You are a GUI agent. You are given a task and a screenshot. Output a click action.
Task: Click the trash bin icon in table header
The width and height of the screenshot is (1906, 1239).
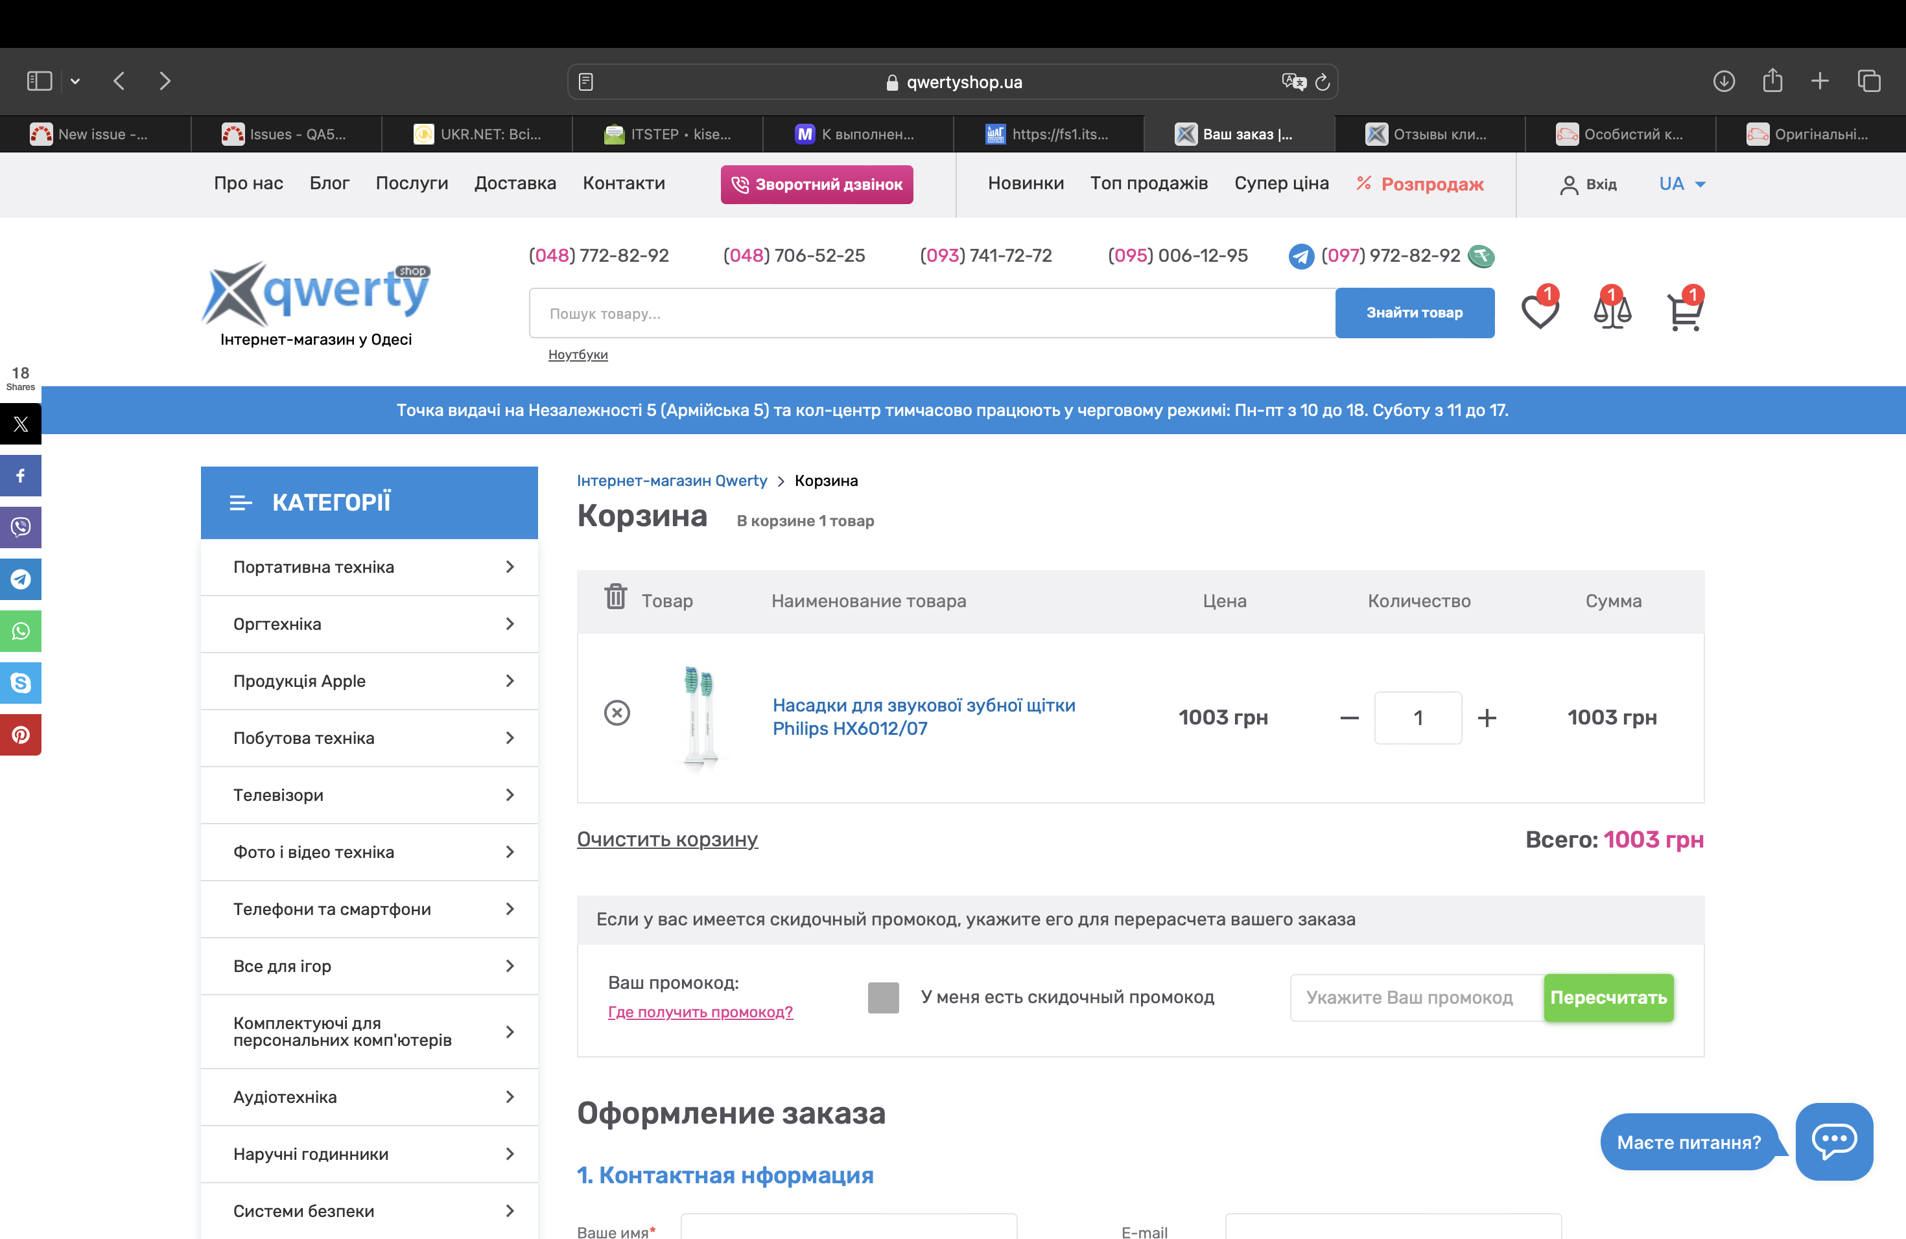pyautogui.click(x=615, y=596)
